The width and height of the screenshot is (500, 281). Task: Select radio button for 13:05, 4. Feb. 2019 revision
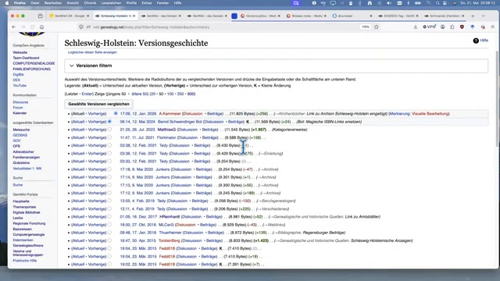pyautogui.click(x=109, y=201)
